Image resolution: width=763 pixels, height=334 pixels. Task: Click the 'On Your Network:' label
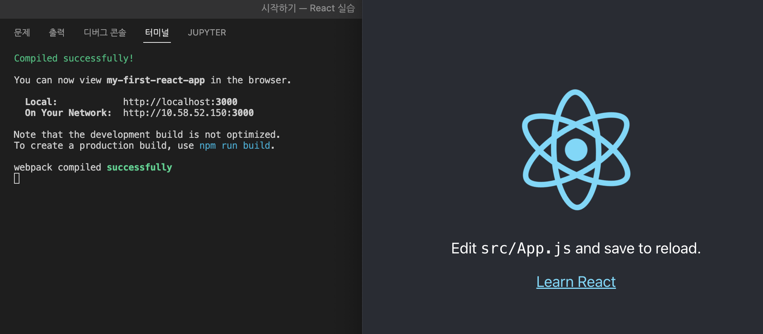click(x=68, y=113)
